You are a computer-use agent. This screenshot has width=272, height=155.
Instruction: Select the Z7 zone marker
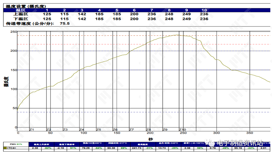tap(131, 130)
